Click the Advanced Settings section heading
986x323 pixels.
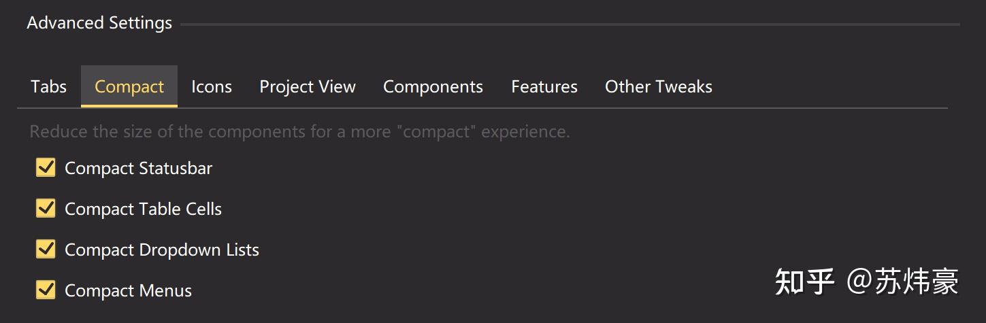click(99, 23)
